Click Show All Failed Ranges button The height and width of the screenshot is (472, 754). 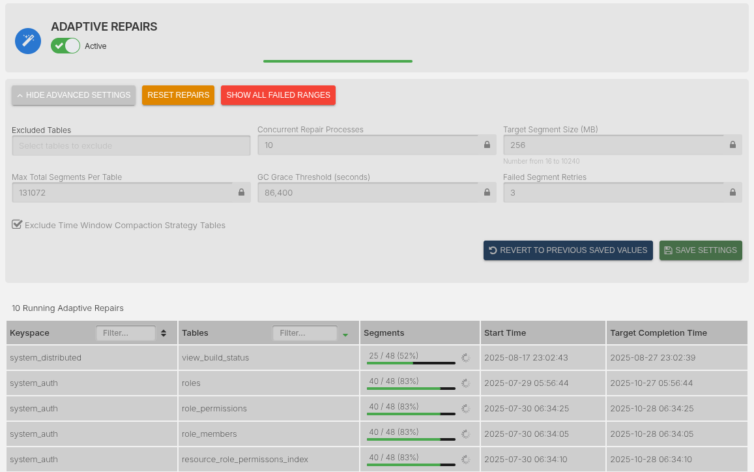[278, 95]
